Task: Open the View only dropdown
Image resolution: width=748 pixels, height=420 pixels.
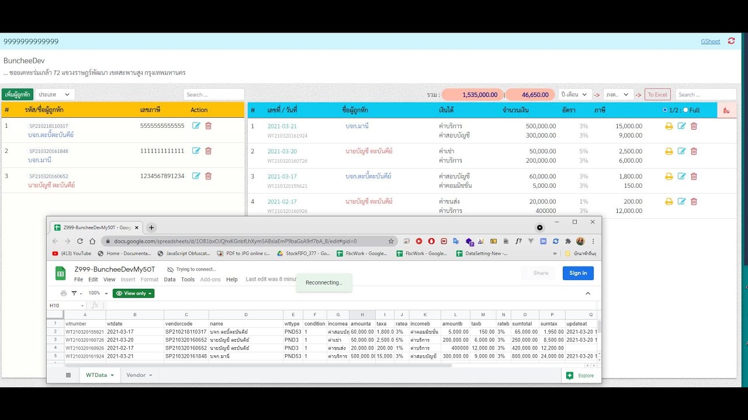Action: (134, 293)
